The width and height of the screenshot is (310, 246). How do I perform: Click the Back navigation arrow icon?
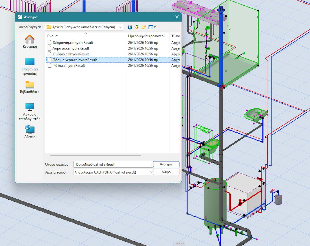point(130,27)
